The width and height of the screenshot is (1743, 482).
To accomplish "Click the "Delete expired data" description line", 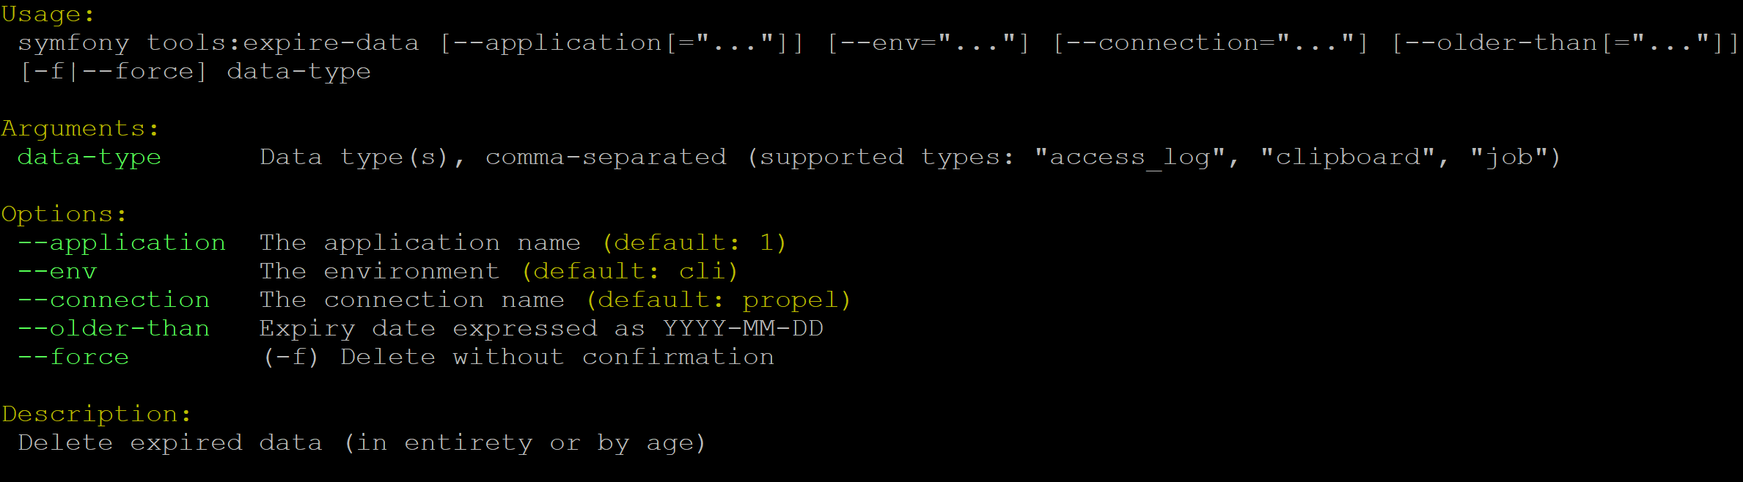I will click(169, 443).
